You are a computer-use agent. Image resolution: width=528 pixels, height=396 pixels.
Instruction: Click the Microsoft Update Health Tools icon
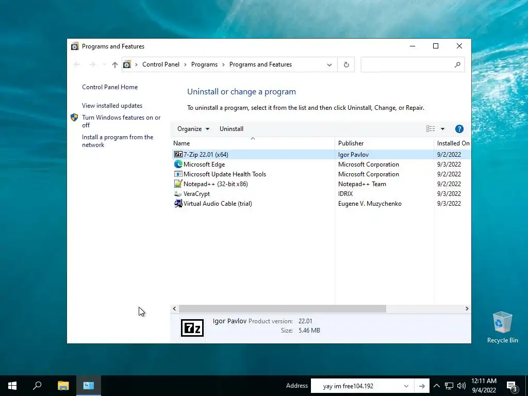[x=178, y=174]
